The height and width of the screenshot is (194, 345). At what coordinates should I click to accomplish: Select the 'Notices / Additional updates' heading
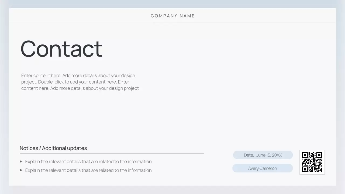[53, 148]
